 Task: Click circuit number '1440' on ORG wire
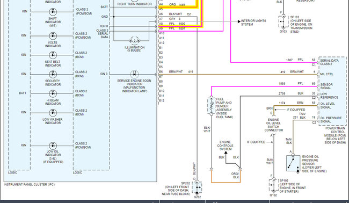(181, 4)
